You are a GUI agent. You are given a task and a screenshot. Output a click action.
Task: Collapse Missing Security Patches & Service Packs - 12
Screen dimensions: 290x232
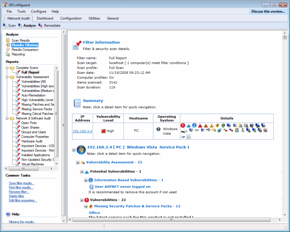pyautogui.click(x=86, y=206)
